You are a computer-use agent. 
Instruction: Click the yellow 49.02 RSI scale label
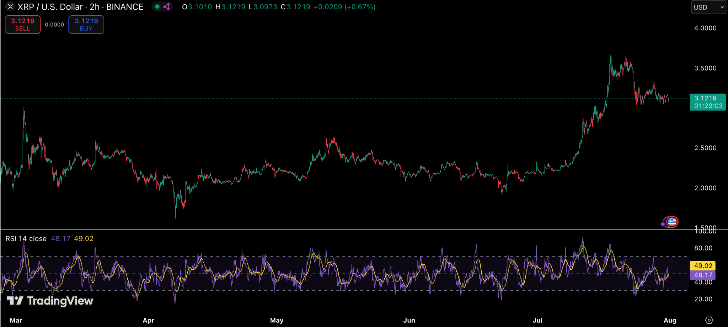tap(703, 266)
